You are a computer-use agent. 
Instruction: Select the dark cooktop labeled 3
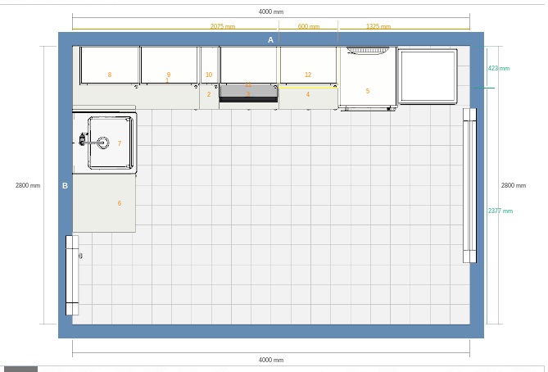coord(248,95)
